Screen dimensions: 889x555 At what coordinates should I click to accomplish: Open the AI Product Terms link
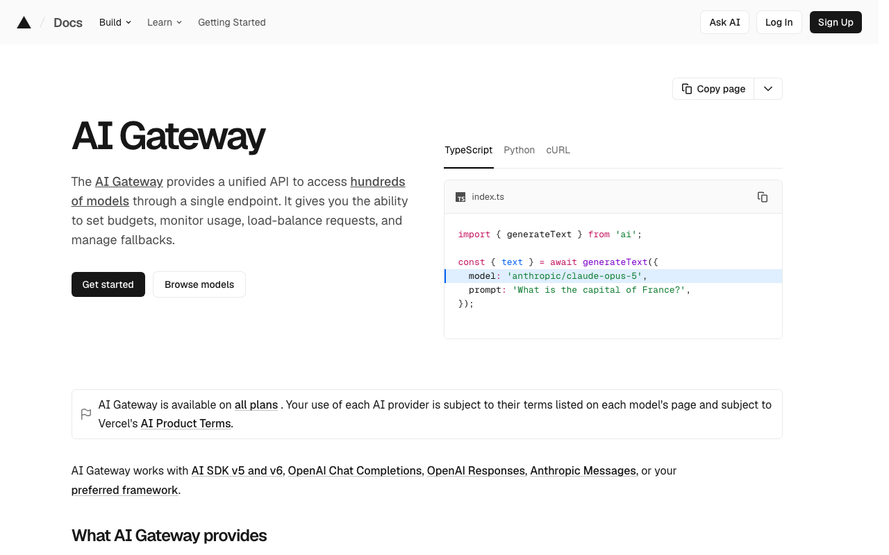point(185,423)
